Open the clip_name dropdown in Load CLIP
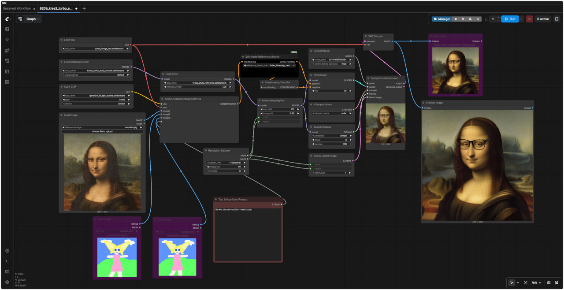This screenshot has width=564, height=290. 96,95
